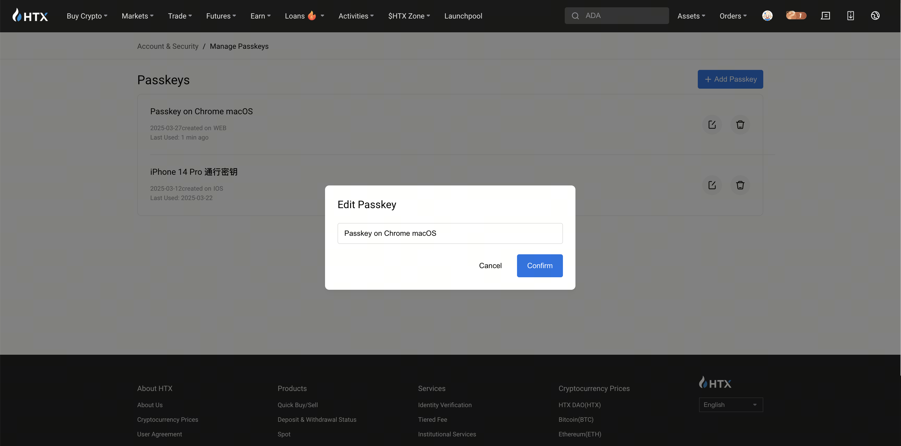Open the language globe icon in header

875,16
